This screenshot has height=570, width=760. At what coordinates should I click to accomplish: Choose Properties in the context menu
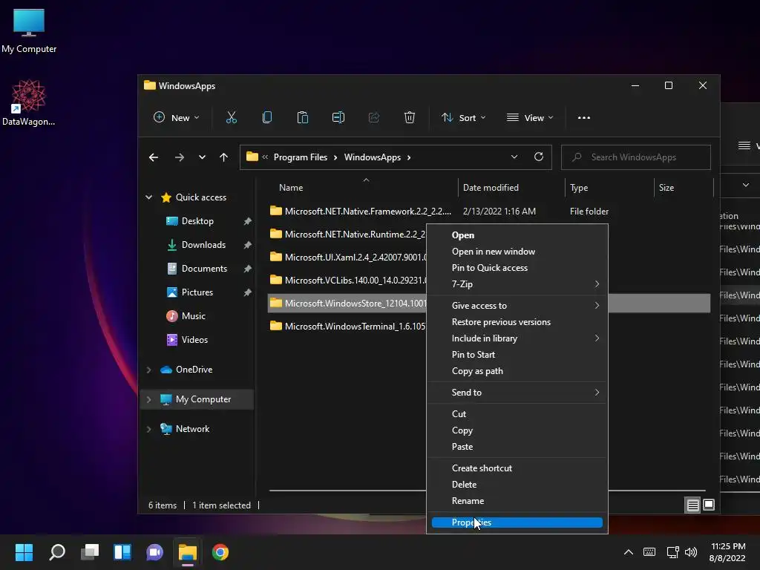517,522
